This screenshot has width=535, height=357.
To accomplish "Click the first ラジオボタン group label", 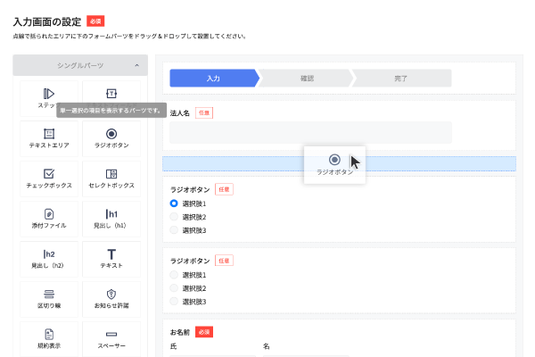I will pos(190,189).
